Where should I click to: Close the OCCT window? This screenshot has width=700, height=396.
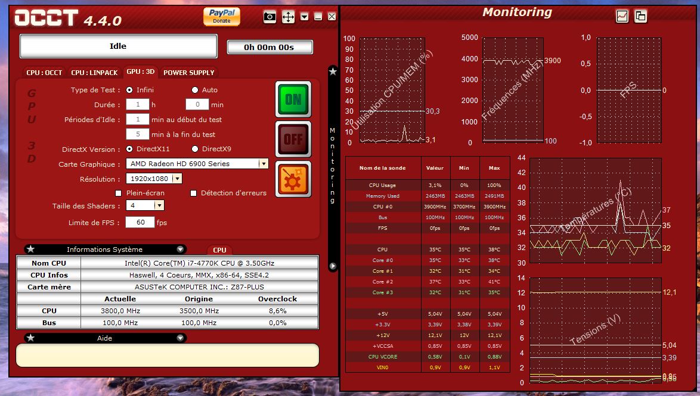pyautogui.click(x=332, y=17)
